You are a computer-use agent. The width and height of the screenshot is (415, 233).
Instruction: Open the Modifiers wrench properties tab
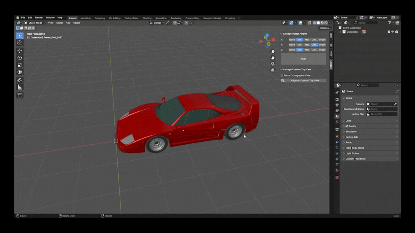[x=337, y=142]
